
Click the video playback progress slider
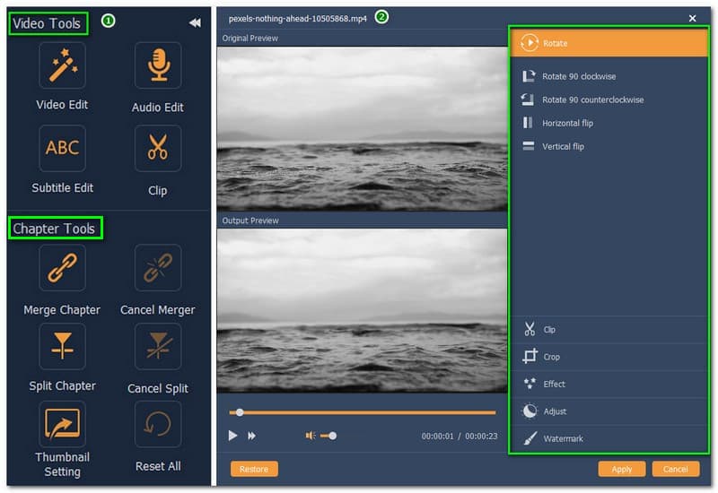tap(363, 412)
